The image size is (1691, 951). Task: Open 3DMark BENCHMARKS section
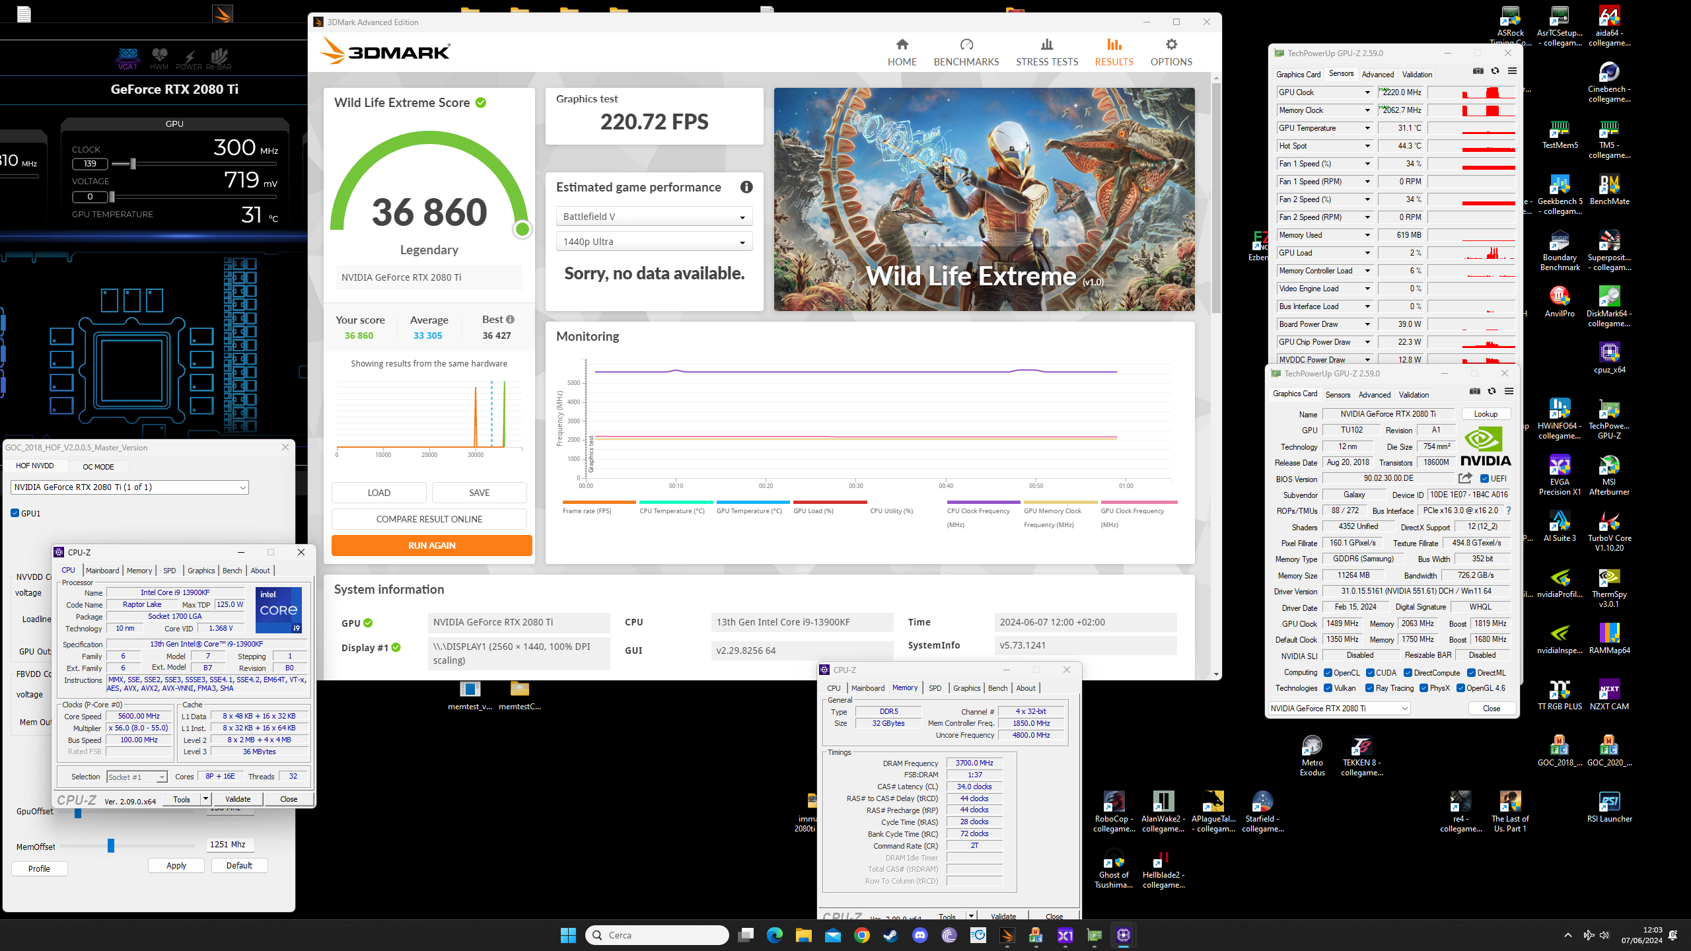[x=966, y=52]
